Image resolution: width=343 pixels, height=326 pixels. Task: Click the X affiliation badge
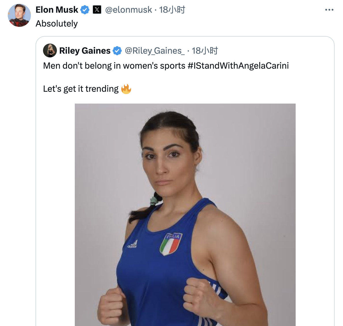point(97,10)
